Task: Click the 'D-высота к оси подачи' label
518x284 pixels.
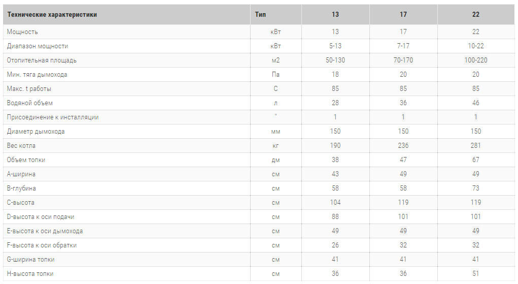Action: click(41, 217)
